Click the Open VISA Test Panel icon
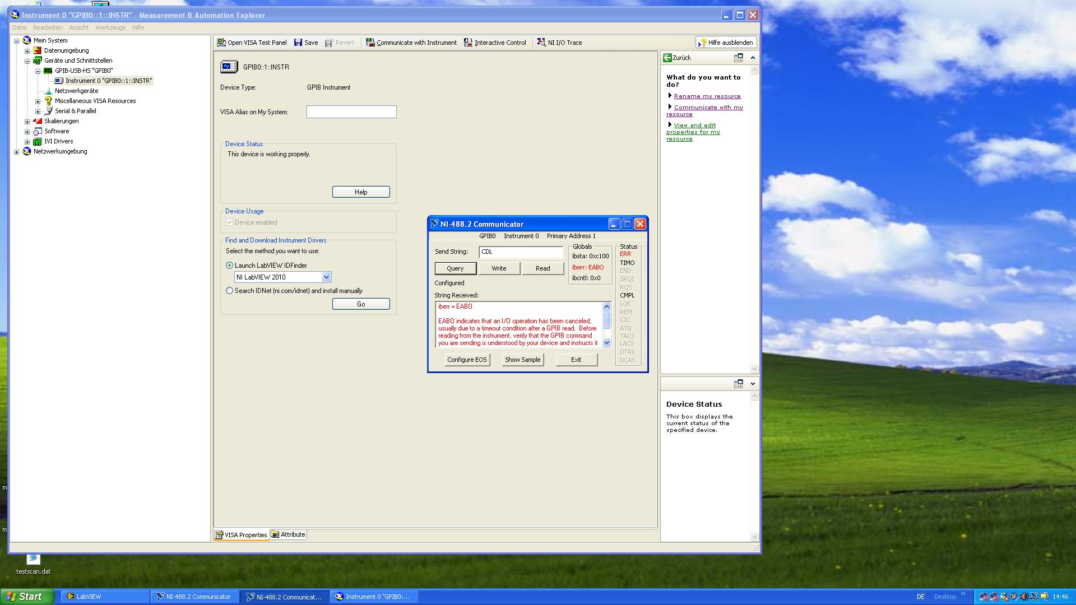Viewport: 1076px width, 605px height. point(221,43)
